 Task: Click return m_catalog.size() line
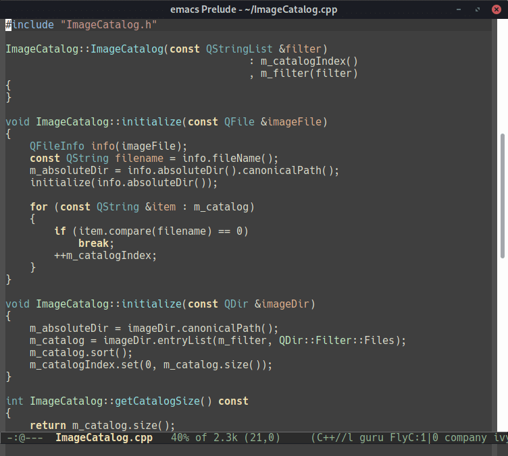click(x=103, y=425)
